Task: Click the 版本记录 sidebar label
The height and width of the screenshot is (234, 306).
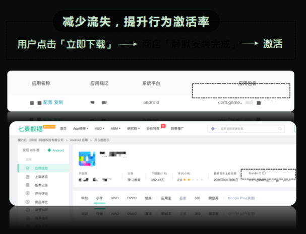Action: (x=41, y=185)
